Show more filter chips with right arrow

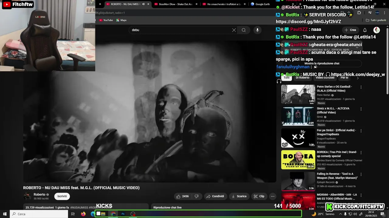tap(358, 78)
